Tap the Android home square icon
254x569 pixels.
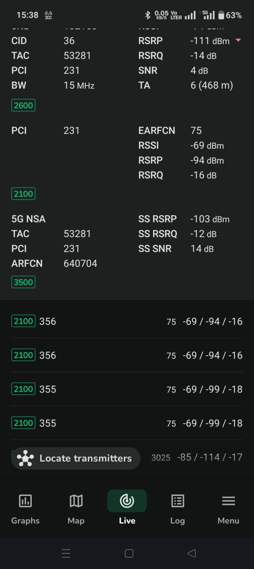click(x=129, y=553)
